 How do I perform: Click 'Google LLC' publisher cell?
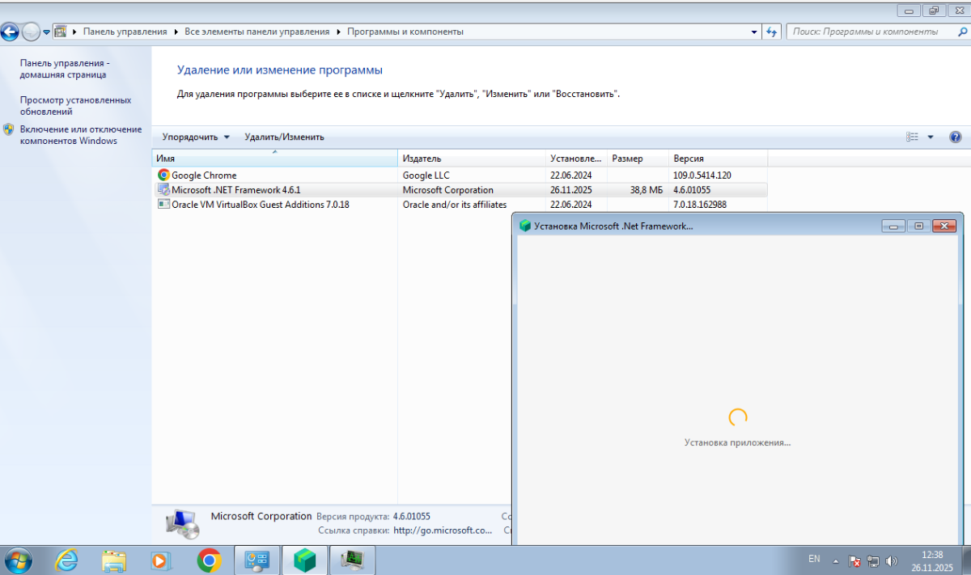click(426, 175)
